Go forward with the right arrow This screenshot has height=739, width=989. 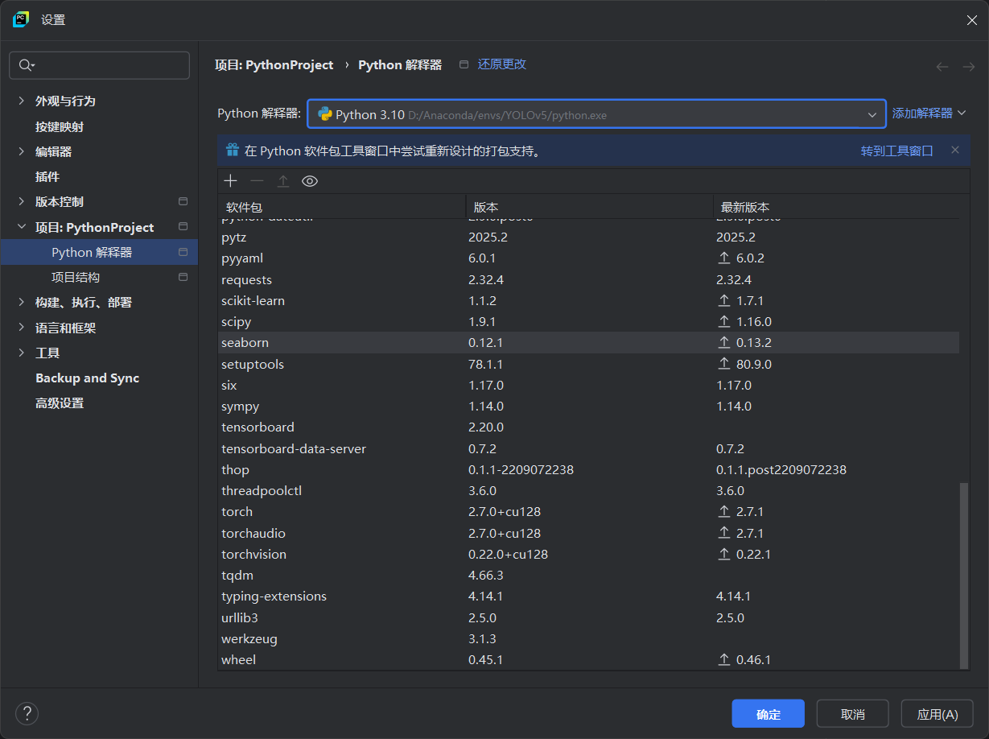click(x=969, y=67)
